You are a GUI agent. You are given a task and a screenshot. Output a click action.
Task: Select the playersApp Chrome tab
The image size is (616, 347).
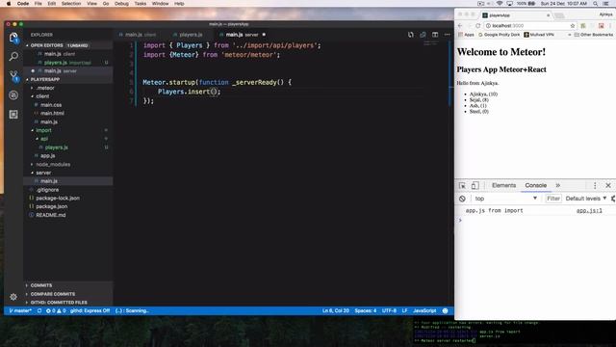515,15
